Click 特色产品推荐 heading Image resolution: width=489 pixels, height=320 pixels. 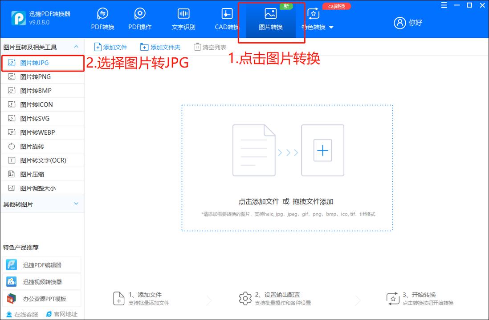click(21, 248)
